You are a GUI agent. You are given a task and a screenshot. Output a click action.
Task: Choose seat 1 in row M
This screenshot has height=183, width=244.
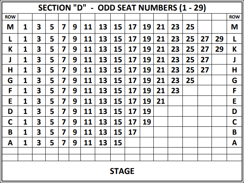point(25,27)
